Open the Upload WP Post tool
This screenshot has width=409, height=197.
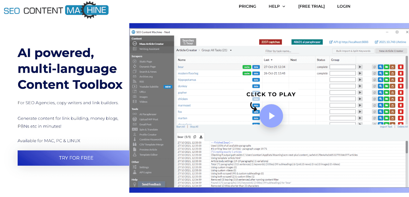(149, 119)
